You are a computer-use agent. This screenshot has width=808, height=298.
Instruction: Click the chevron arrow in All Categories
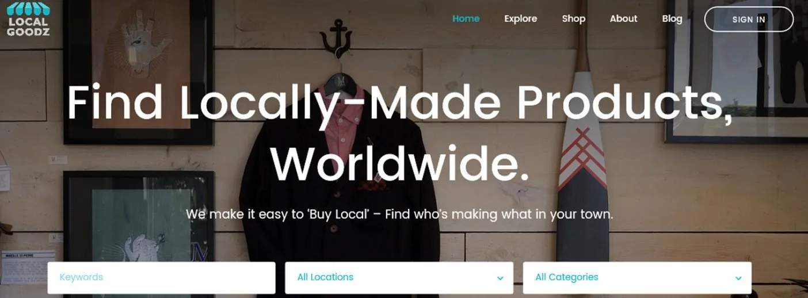738,278
